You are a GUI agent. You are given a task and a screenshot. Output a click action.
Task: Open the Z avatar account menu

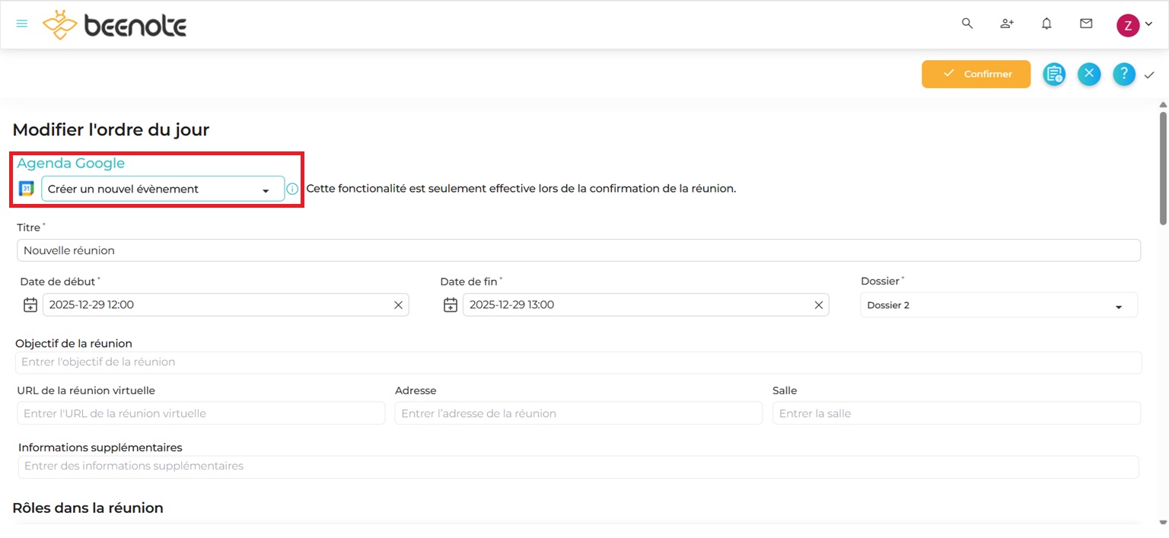1129,24
